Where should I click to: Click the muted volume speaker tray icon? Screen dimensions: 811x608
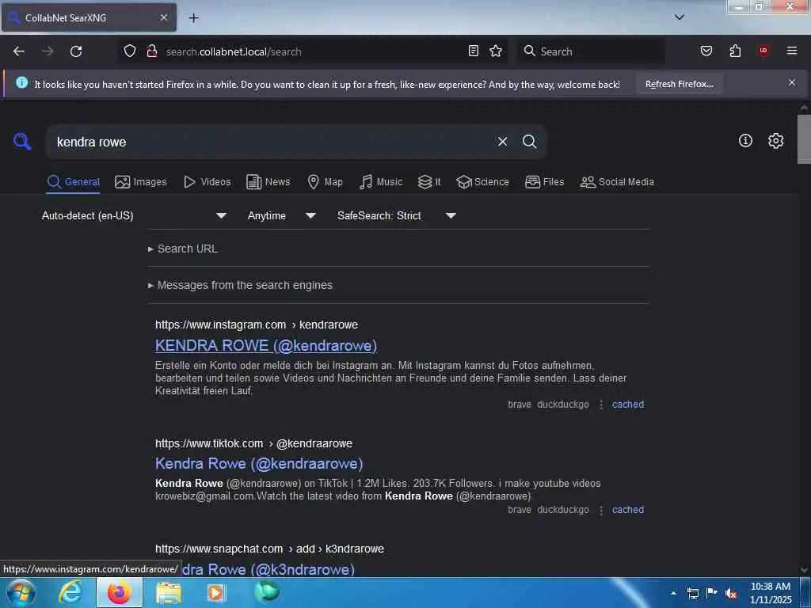coord(731,594)
